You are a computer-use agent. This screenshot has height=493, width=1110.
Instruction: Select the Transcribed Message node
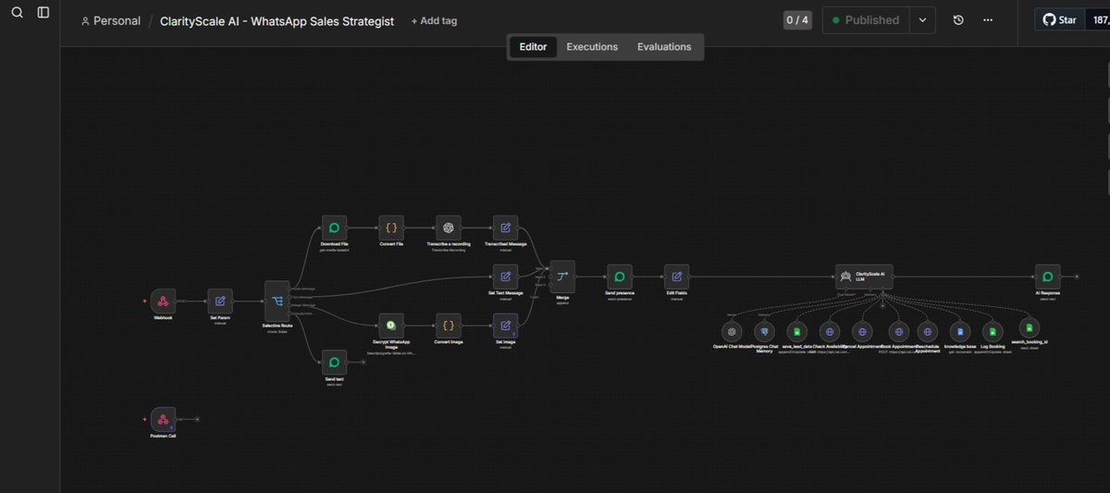click(x=505, y=228)
